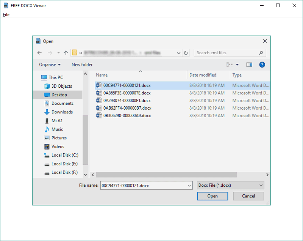
Task: Open the File menu
Action: 6,15
